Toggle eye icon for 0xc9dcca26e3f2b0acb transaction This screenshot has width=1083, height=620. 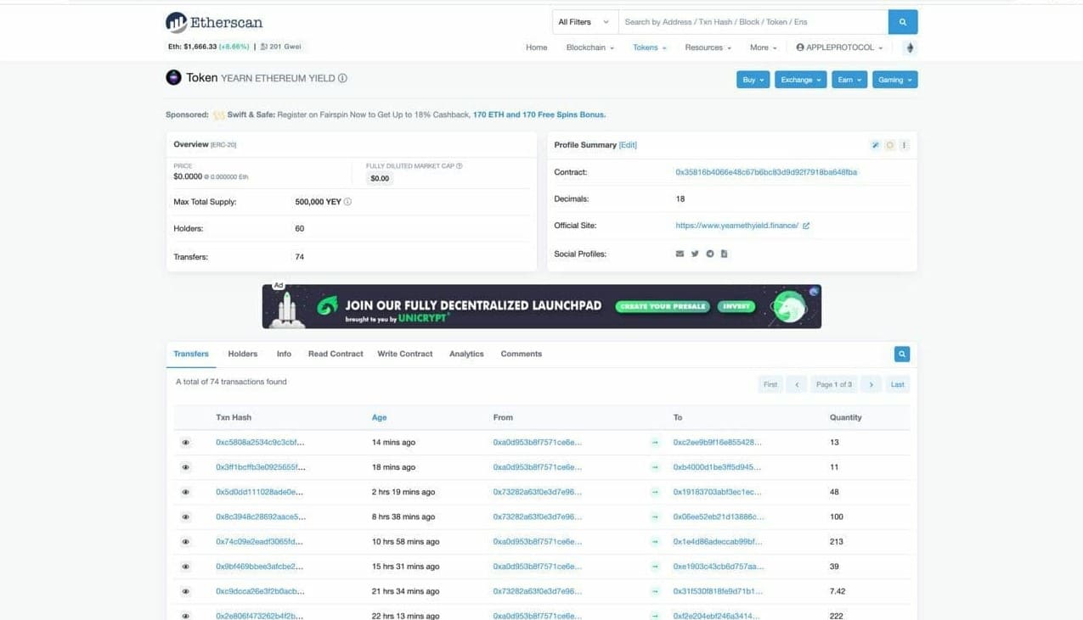point(186,591)
